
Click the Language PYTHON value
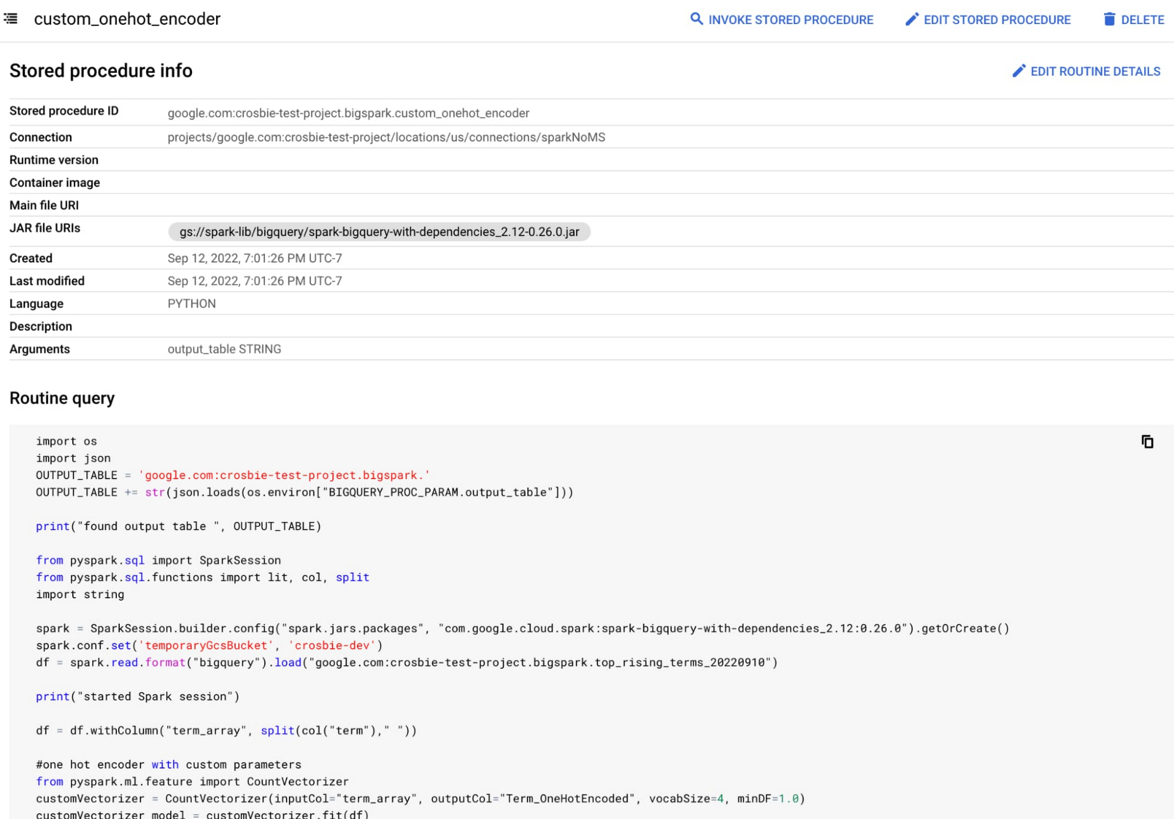(x=192, y=304)
